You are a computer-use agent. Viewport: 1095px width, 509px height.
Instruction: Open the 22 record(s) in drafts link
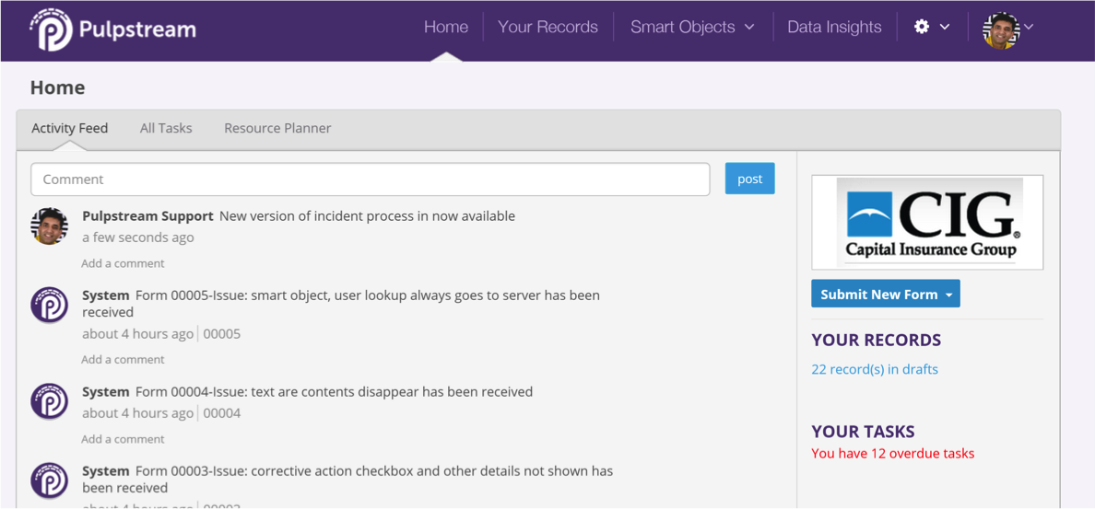coord(875,369)
